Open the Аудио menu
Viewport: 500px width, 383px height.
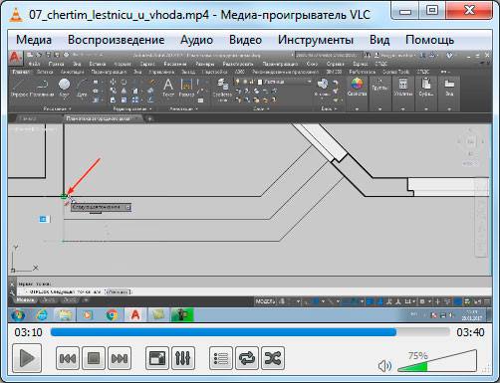pyautogui.click(x=196, y=40)
